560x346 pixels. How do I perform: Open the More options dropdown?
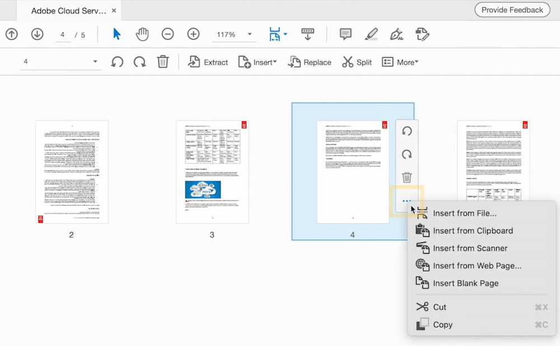pyautogui.click(x=400, y=62)
